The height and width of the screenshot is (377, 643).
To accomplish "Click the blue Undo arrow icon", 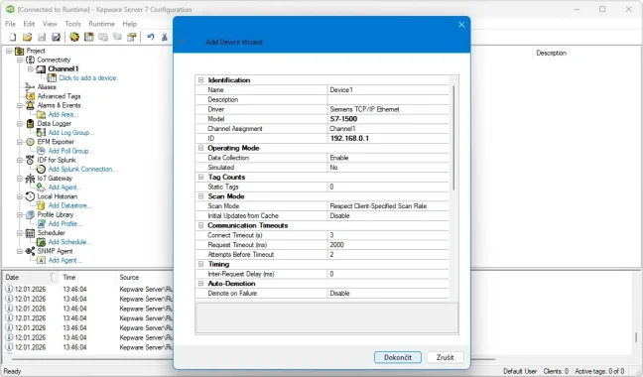I will (x=151, y=37).
